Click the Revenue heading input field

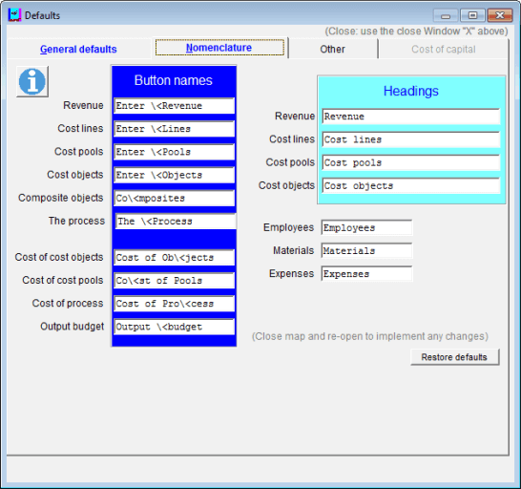pyautogui.click(x=411, y=117)
